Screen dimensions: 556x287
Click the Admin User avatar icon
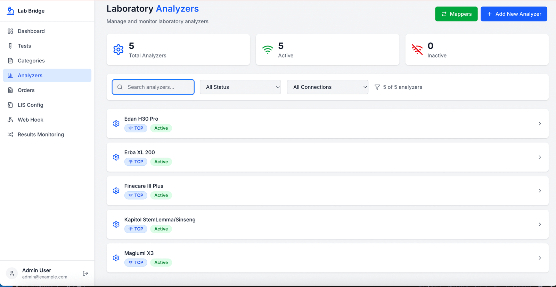[12, 273]
